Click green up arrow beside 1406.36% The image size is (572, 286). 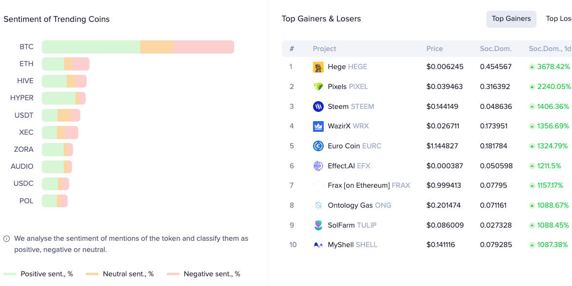[532, 107]
